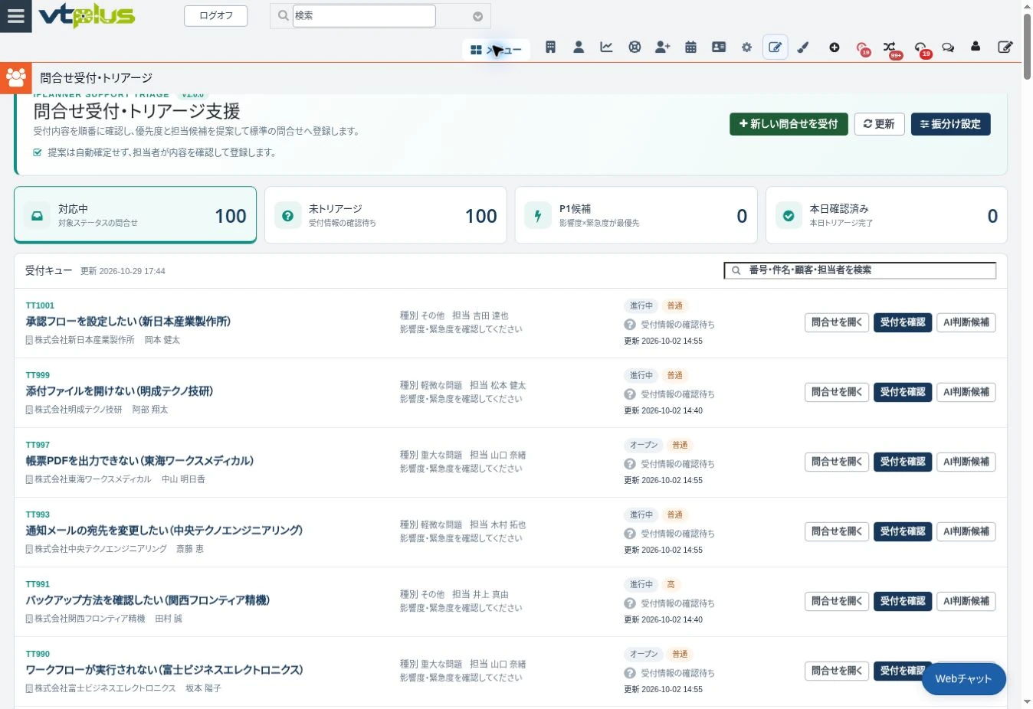Viewport: 1033px width, 709px height.
Task: Open 振分け設定 settings button
Action: tap(950, 124)
